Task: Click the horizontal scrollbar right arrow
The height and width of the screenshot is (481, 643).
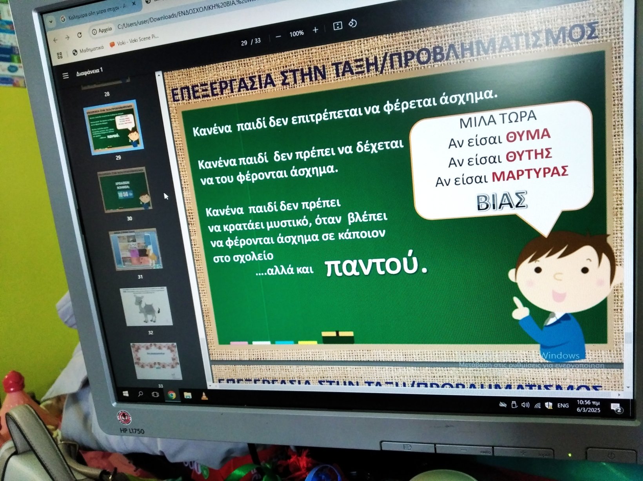Action: click(x=619, y=395)
